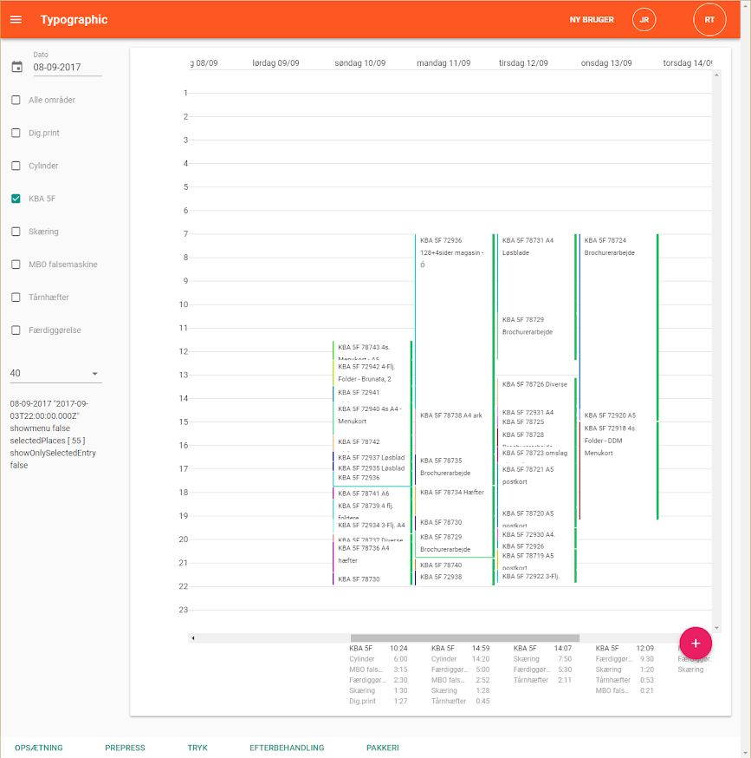Open entry 128+4sider magasin on Monday
The height and width of the screenshot is (758, 751).
coord(453,322)
